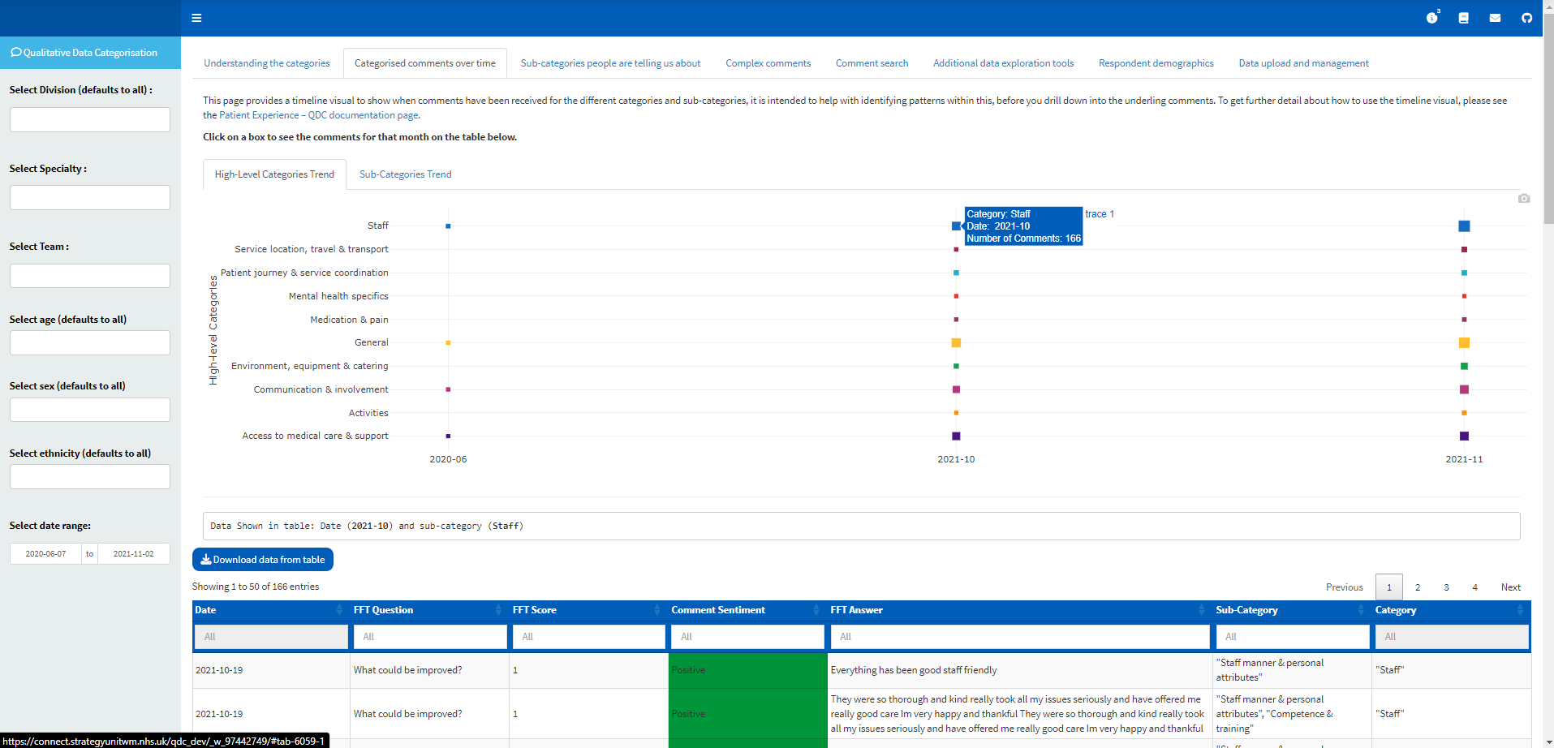Open the Sub-Category filter showing All
Screen dimensions: 1554x748
pos(1292,637)
